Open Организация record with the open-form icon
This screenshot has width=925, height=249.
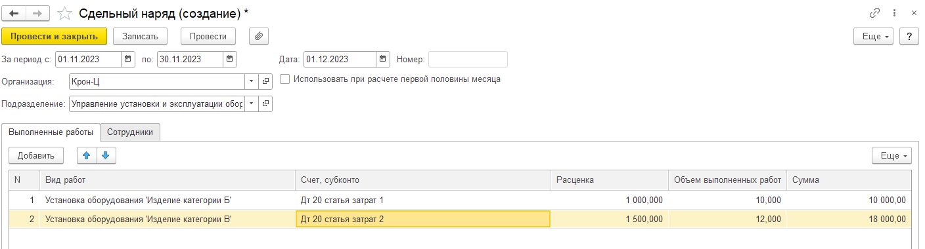265,81
